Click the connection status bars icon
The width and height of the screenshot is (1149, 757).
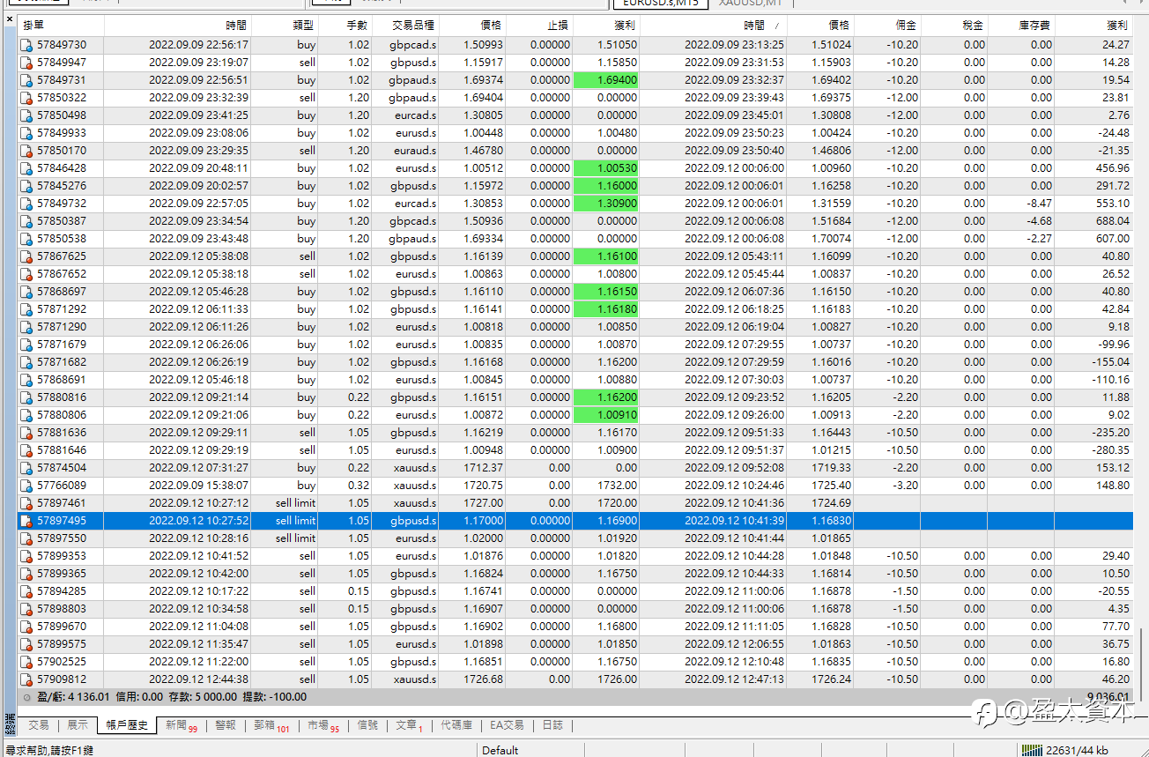[x=1032, y=750]
